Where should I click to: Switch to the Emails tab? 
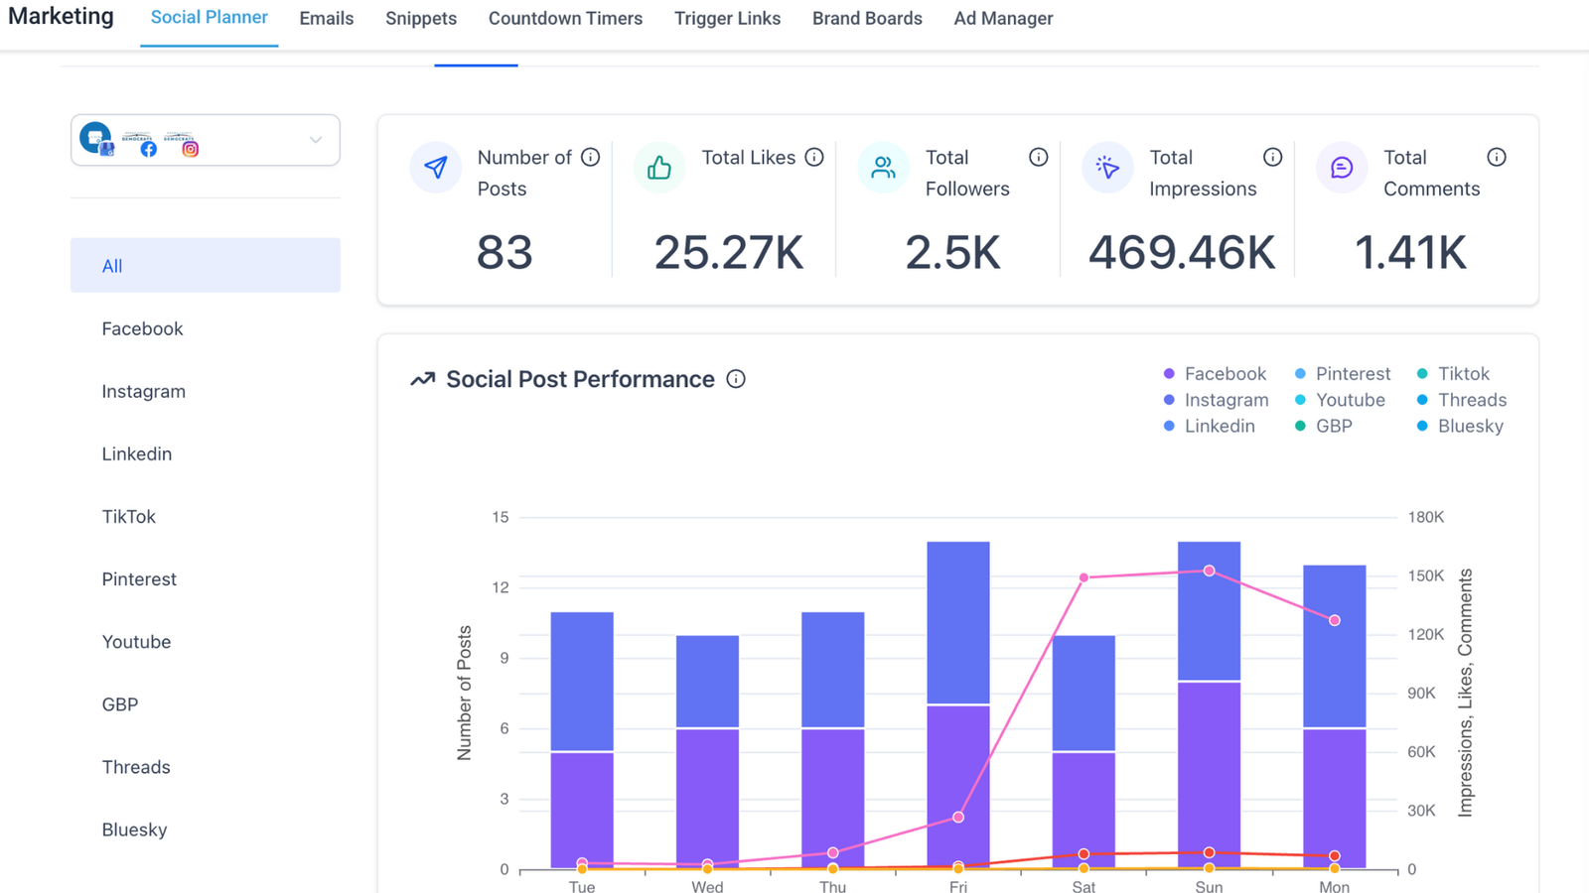click(326, 19)
